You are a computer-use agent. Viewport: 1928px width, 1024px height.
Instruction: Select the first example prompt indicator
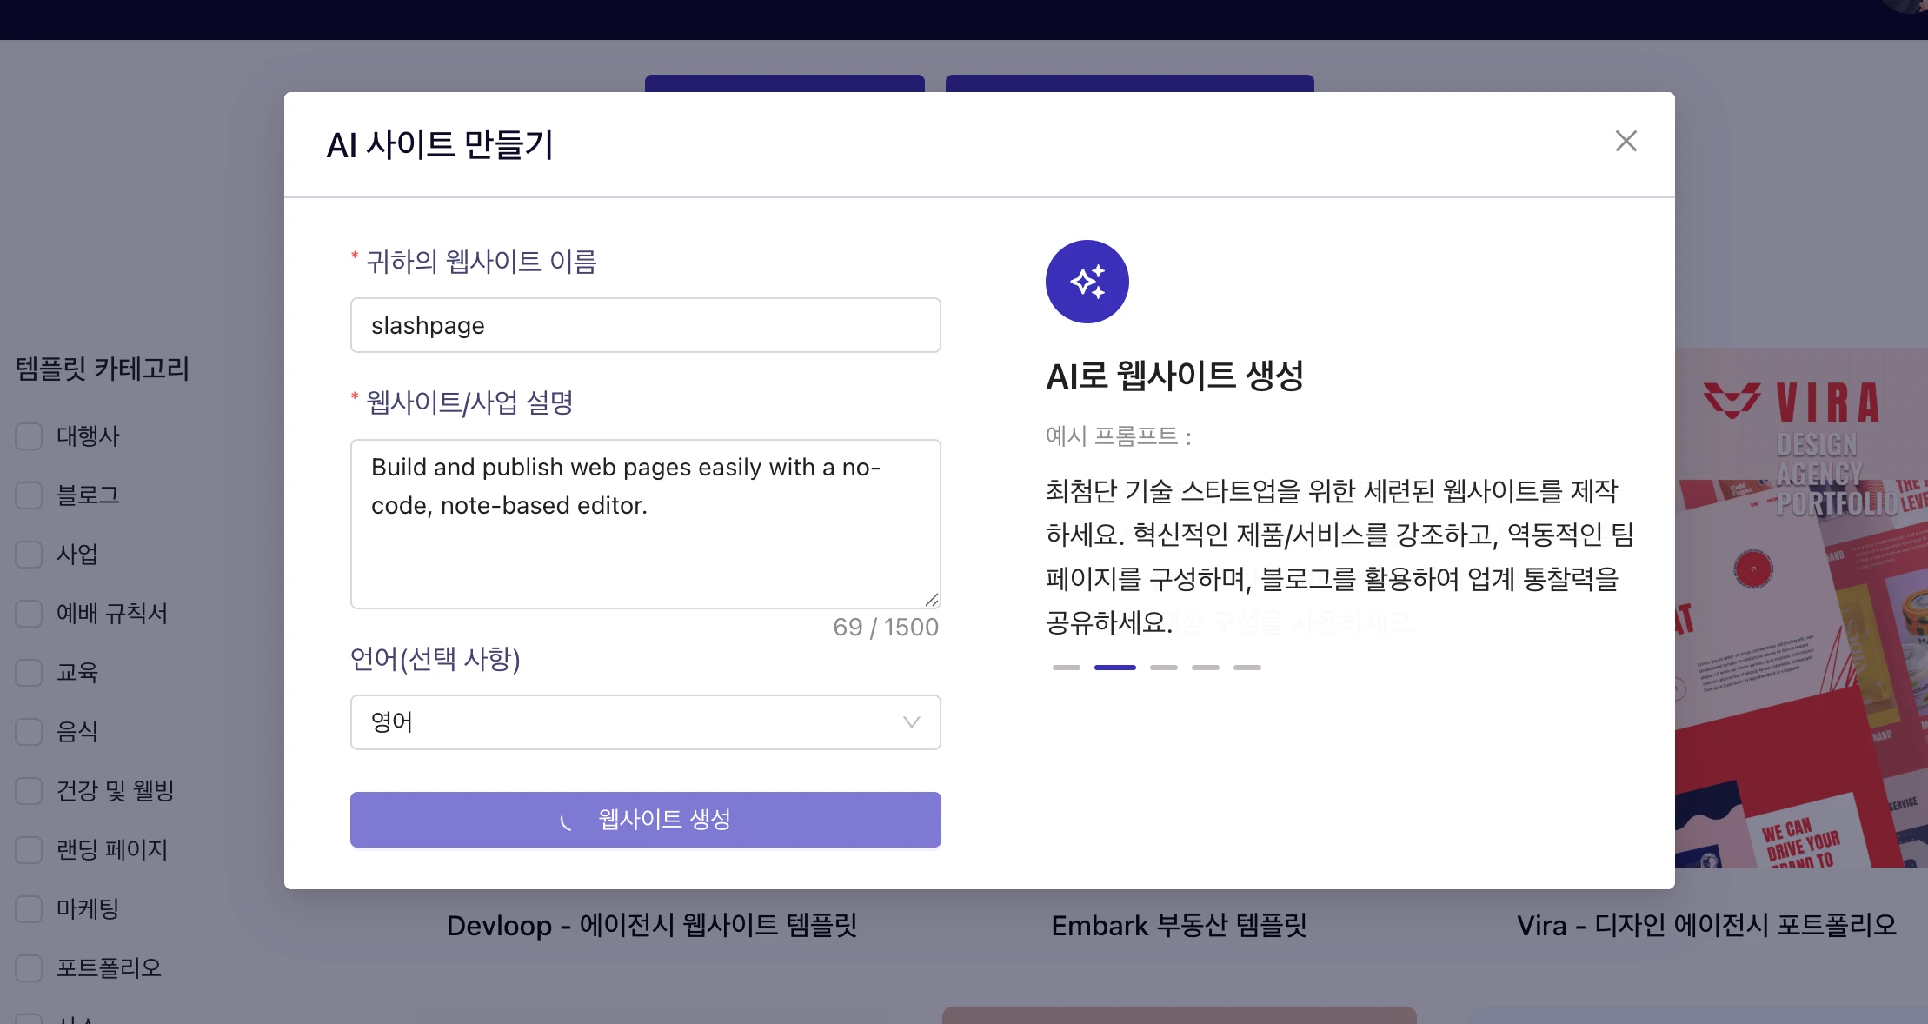click(x=1066, y=668)
